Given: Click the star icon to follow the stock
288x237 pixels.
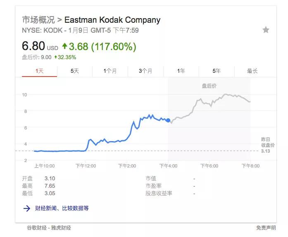Looking at the screenshot, I should (x=266, y=30).
